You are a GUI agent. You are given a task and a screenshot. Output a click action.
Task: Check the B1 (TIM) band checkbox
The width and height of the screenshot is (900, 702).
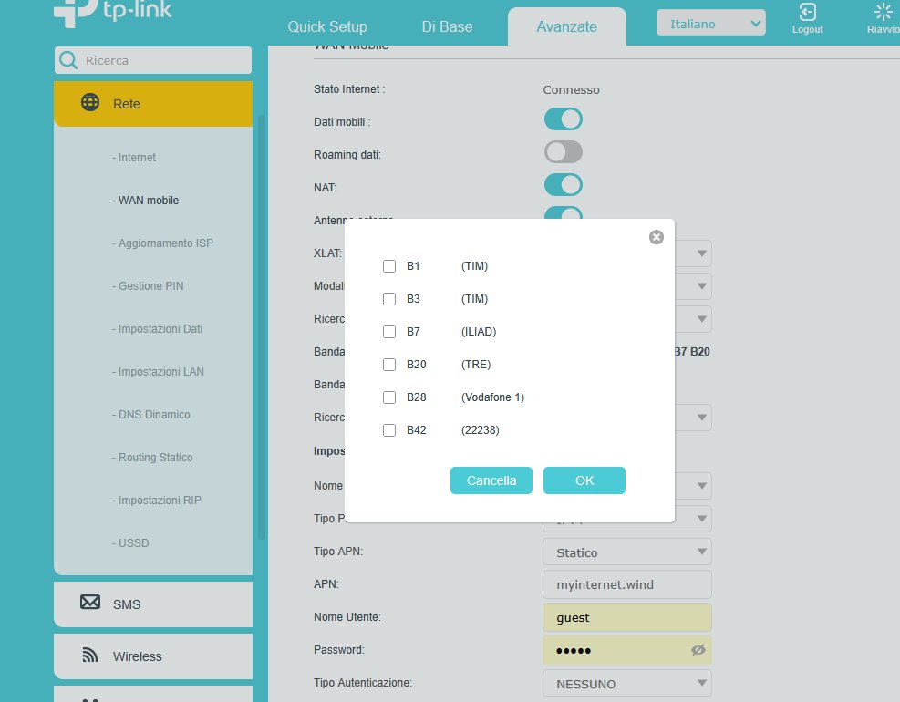[389, 266]
